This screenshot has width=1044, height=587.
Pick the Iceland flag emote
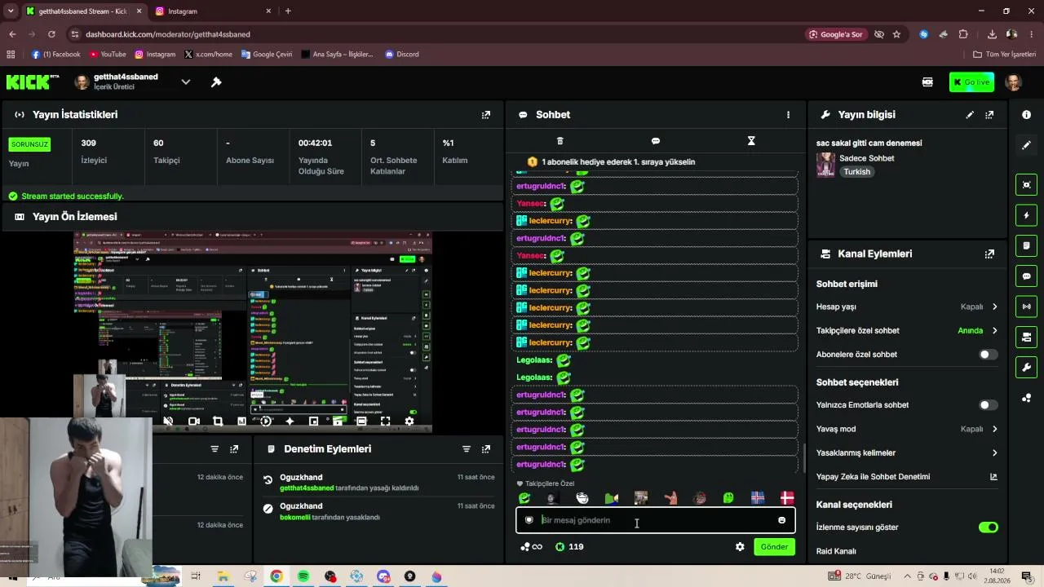coord(758,498)
